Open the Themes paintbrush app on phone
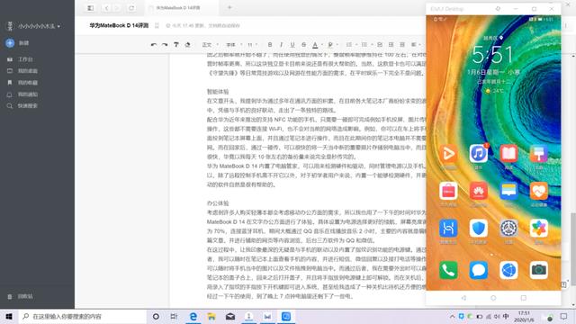 click(x=538, y=154)
